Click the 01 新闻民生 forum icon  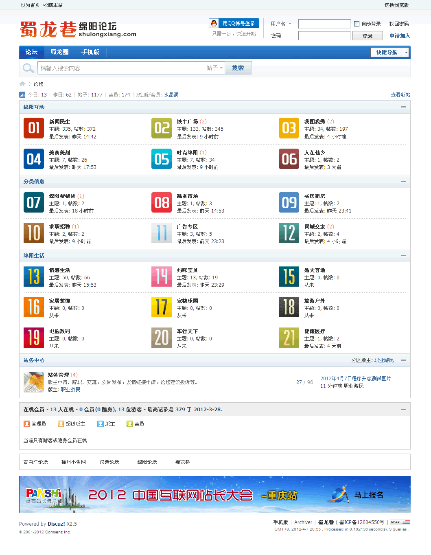click(34, 128)
